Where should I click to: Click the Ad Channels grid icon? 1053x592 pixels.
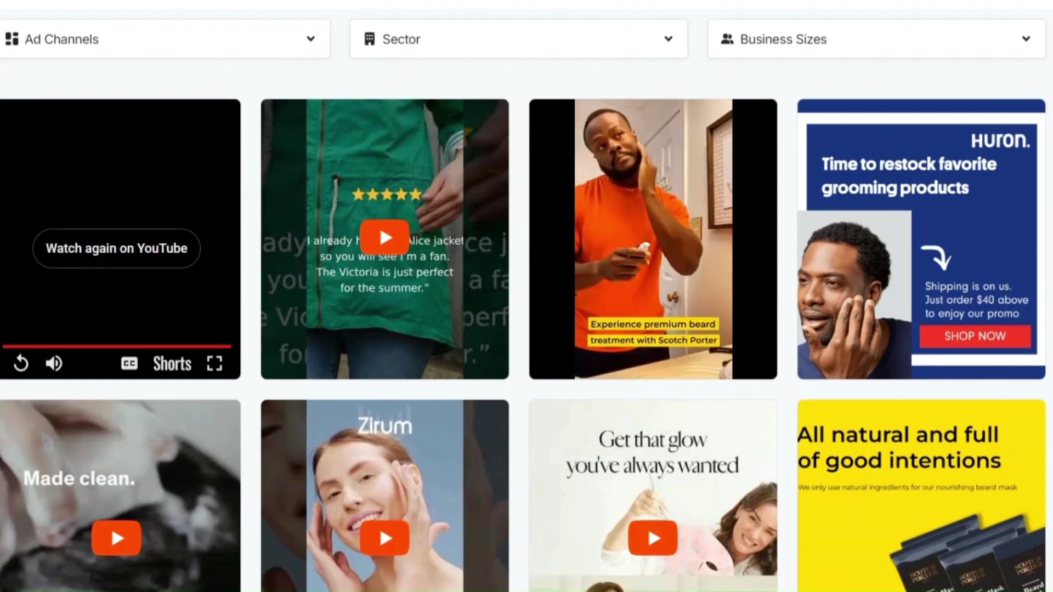(x=12, y=39)
